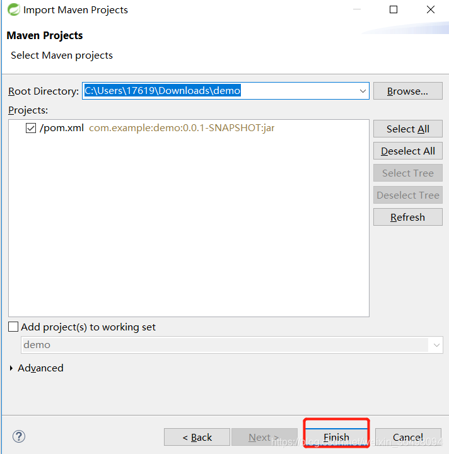Click the Select Tree button

point(407,173)
